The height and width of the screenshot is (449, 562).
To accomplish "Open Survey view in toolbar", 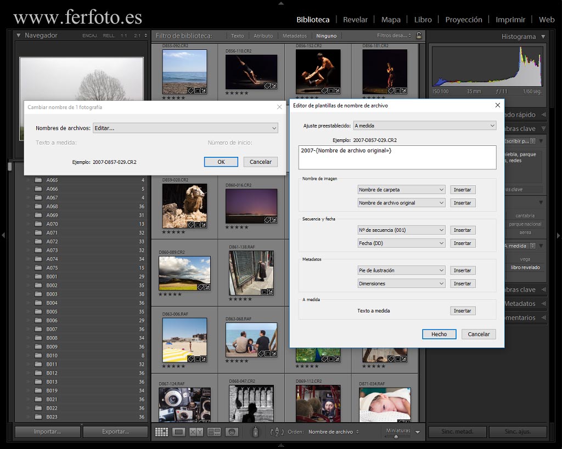I will [214, 432].
